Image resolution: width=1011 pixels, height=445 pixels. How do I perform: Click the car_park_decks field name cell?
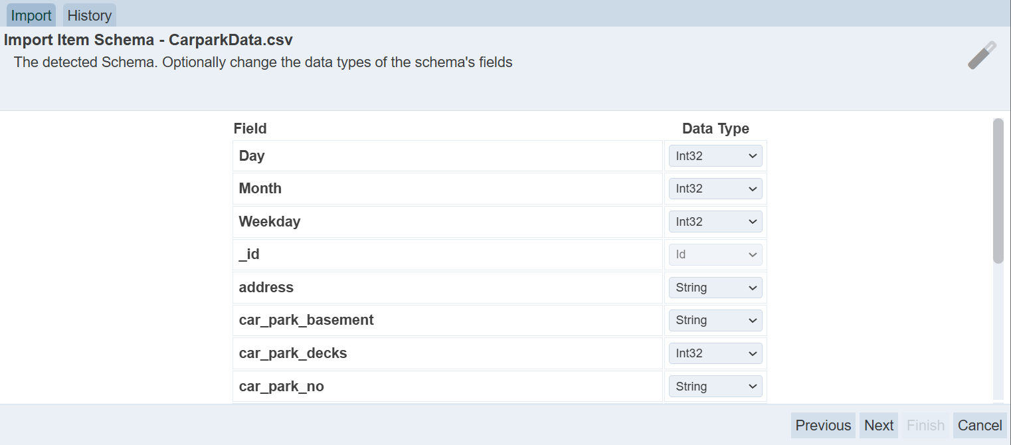[448, 353]
